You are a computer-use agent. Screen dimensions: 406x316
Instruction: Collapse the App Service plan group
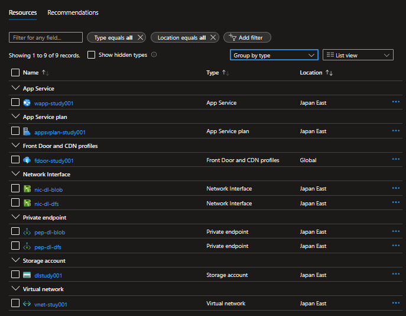tap(15, 117)
